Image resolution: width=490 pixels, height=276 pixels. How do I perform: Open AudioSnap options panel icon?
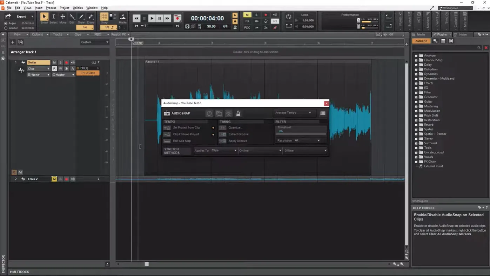(x=323, y=113)
